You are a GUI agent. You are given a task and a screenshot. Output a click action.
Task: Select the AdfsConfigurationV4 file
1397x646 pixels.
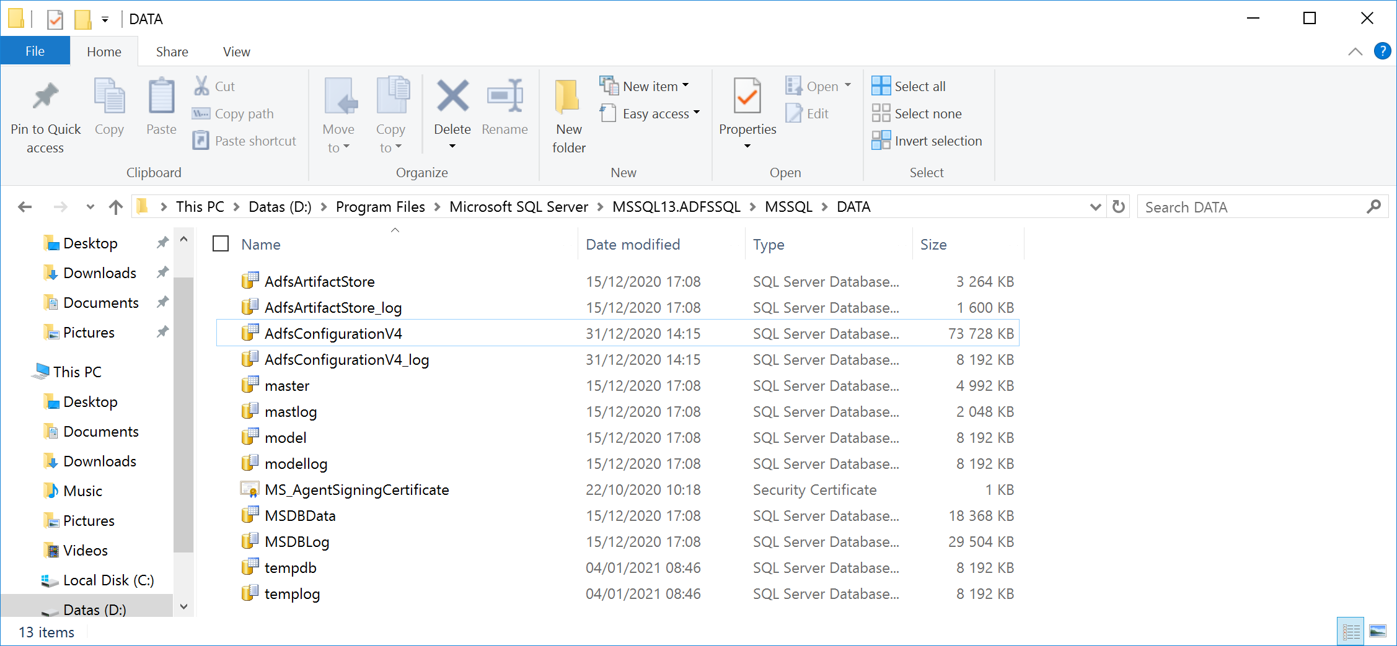(x=617, y=333)
